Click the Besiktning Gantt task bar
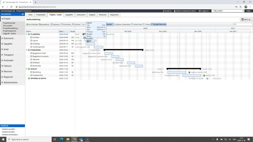253x142 pixels. (x=177, y=72)
